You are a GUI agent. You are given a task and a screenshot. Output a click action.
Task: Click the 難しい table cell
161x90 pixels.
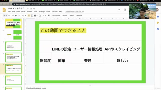pos(122,58)
